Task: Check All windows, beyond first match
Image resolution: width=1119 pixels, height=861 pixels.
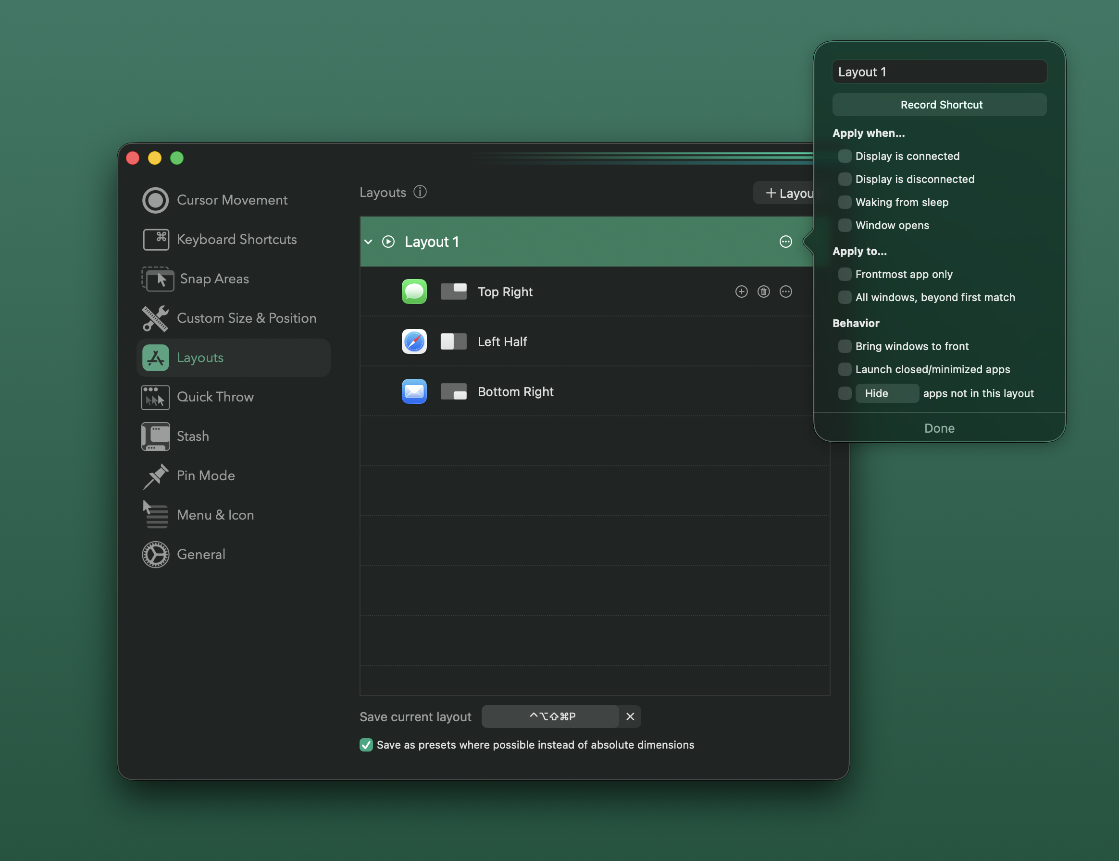Action: tap(845, 297)
